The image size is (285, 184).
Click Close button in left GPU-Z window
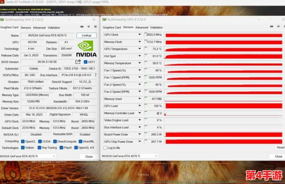pos(89,156)
